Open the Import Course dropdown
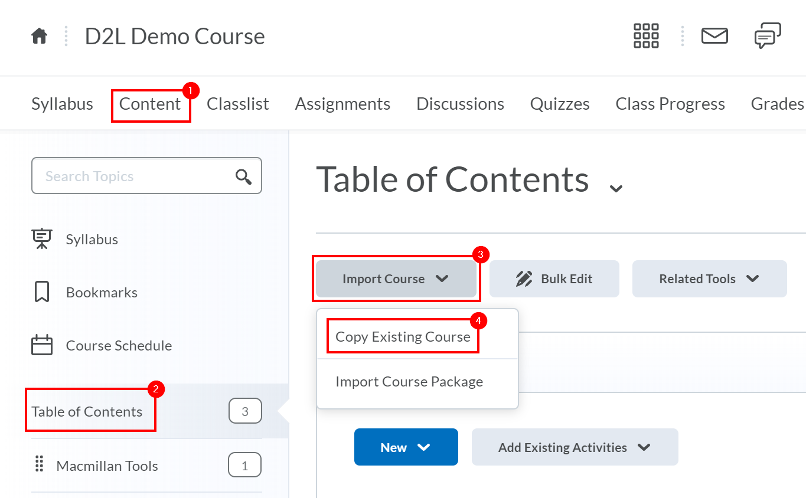 pyautogui.click(x=396, y=279)
